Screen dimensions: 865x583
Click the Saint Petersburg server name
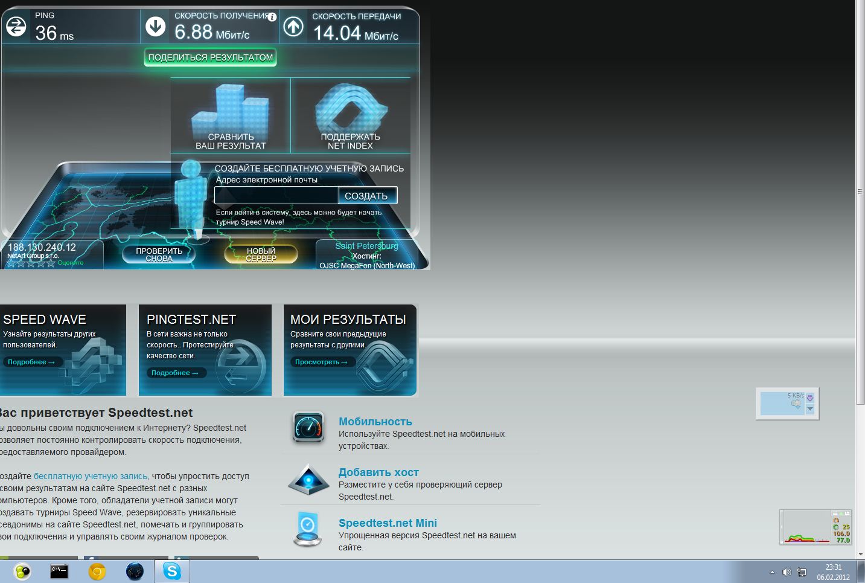click(x=367, y=246)
